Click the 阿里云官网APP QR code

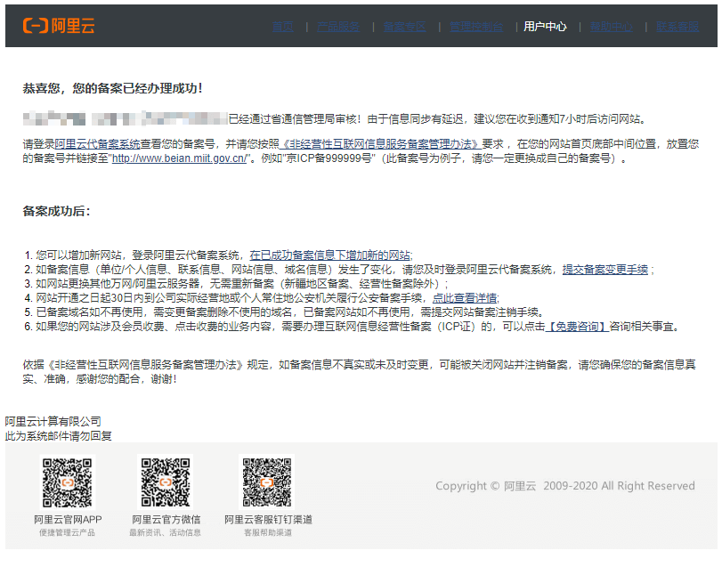68,482
